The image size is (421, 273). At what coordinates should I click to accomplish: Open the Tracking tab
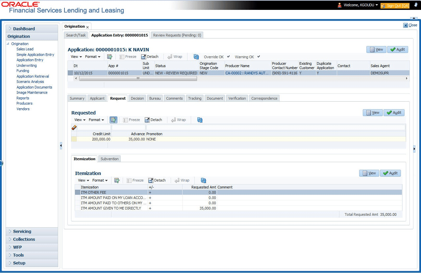(x=195, y=98)
